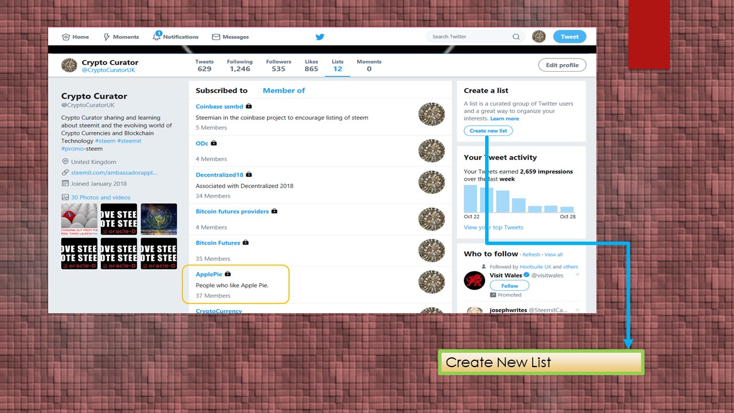Open the ODc list
The width and height of the screenshot is (734, 413).
202,143
